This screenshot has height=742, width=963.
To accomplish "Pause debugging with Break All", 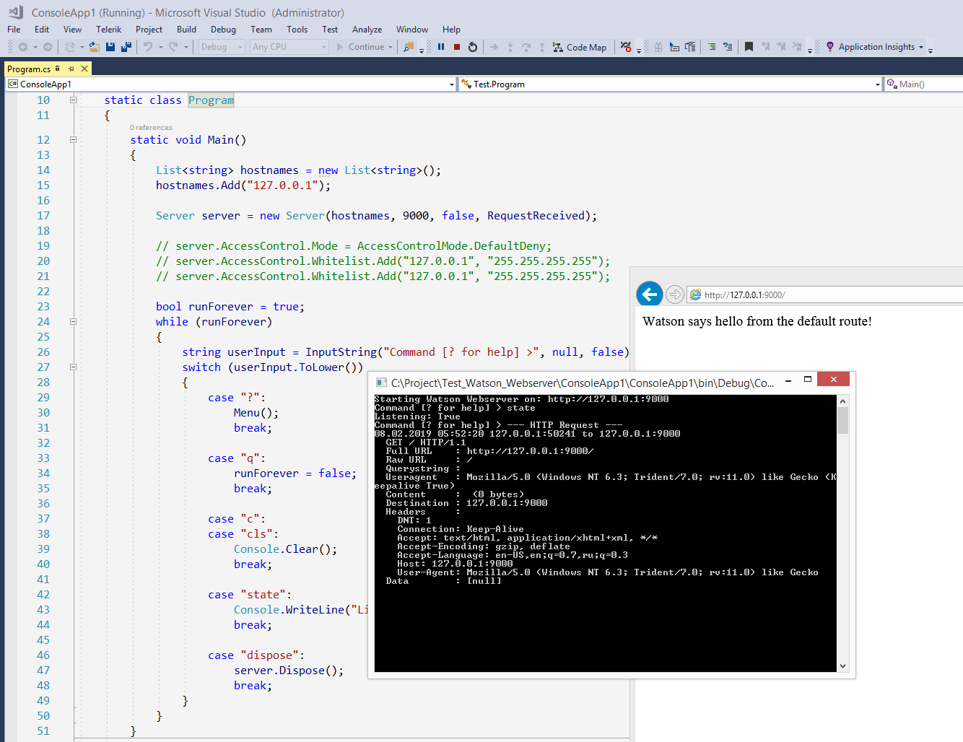I will click(x=441, y=47).
